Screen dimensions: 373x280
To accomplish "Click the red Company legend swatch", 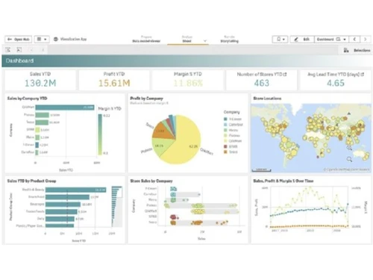I will click(225, 146).
